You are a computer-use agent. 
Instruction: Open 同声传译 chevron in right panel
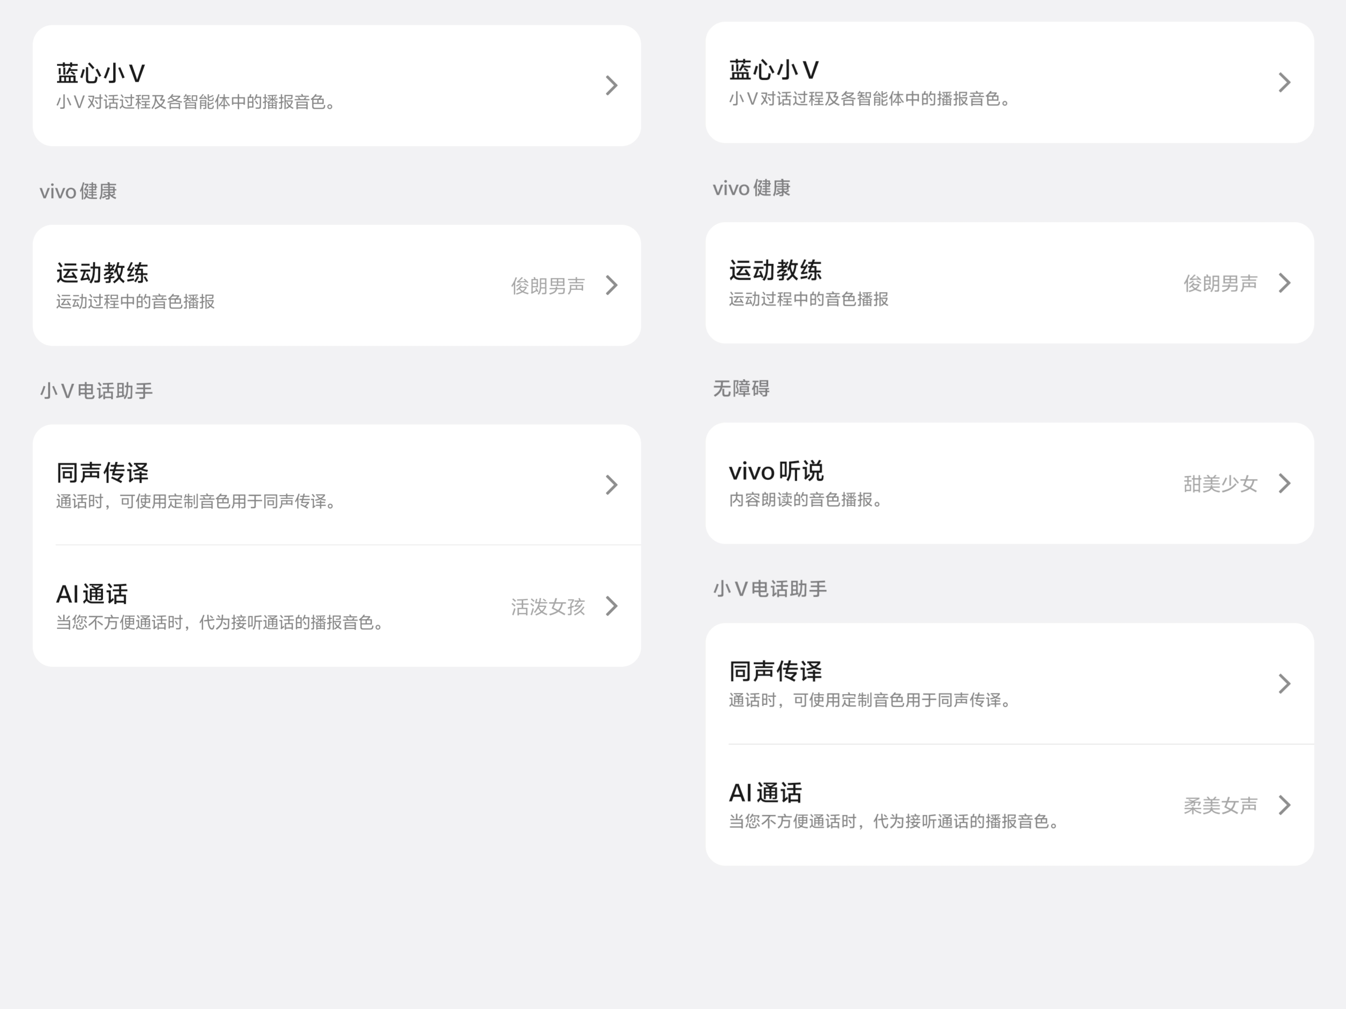[x=1285, y=684]
